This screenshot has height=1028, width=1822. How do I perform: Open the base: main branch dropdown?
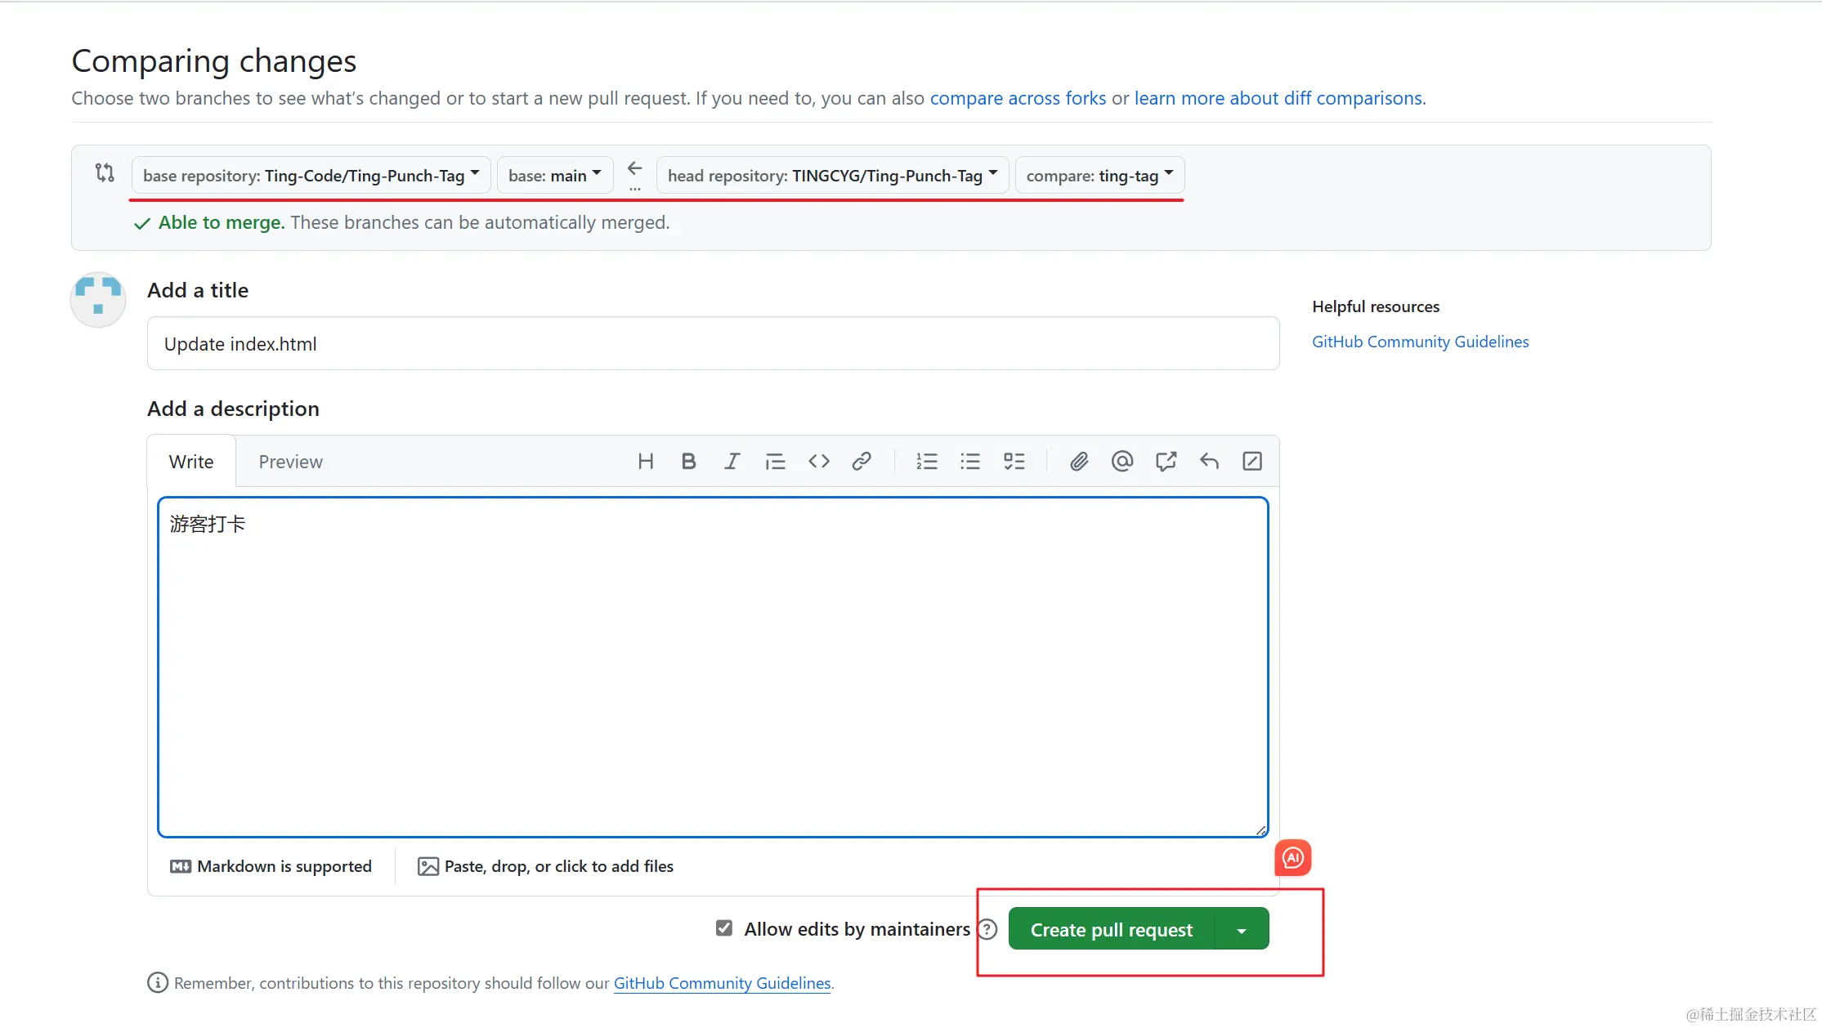pyautogui.click(x=554, y=176)
